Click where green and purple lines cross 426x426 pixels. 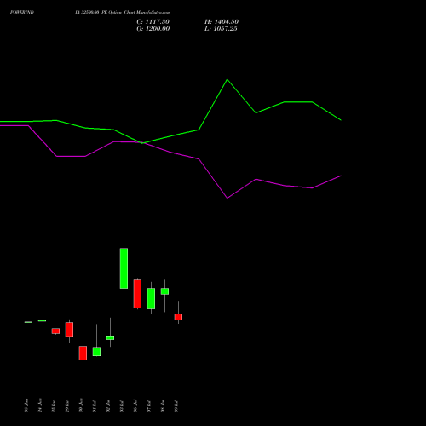click(x=142, y=143)
